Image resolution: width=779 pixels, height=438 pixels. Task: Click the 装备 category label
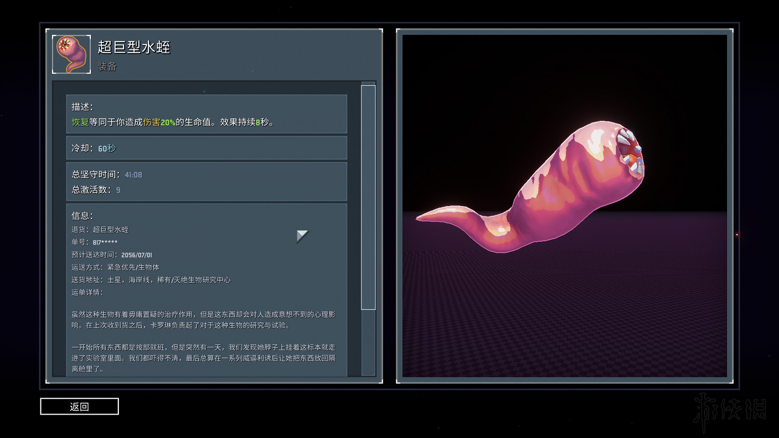107,66
